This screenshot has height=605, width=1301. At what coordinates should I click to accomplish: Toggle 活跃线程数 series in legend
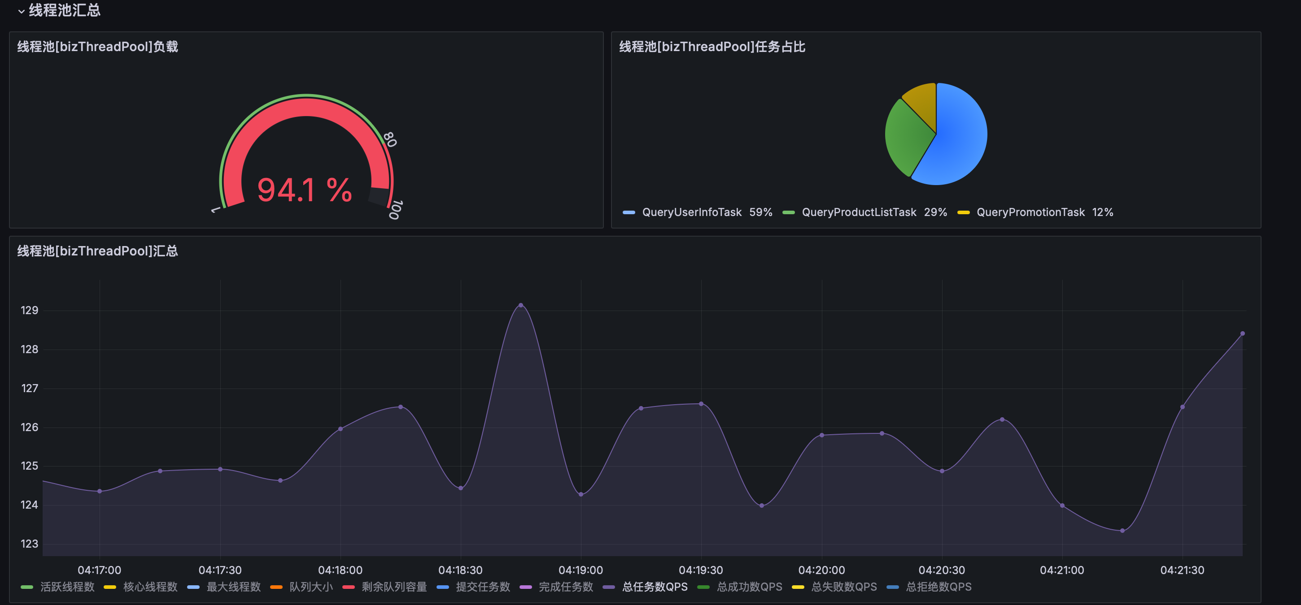coord(67,587)
